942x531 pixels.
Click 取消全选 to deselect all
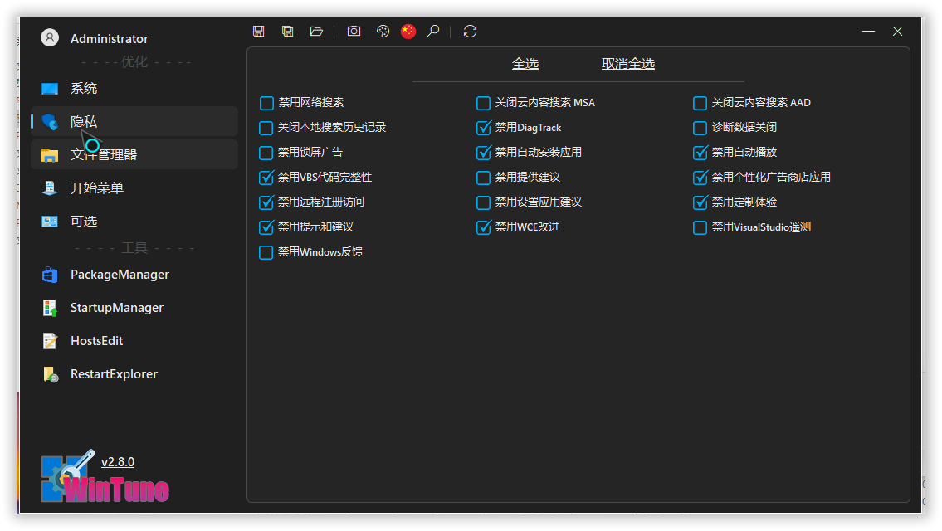tap(628, 64)
